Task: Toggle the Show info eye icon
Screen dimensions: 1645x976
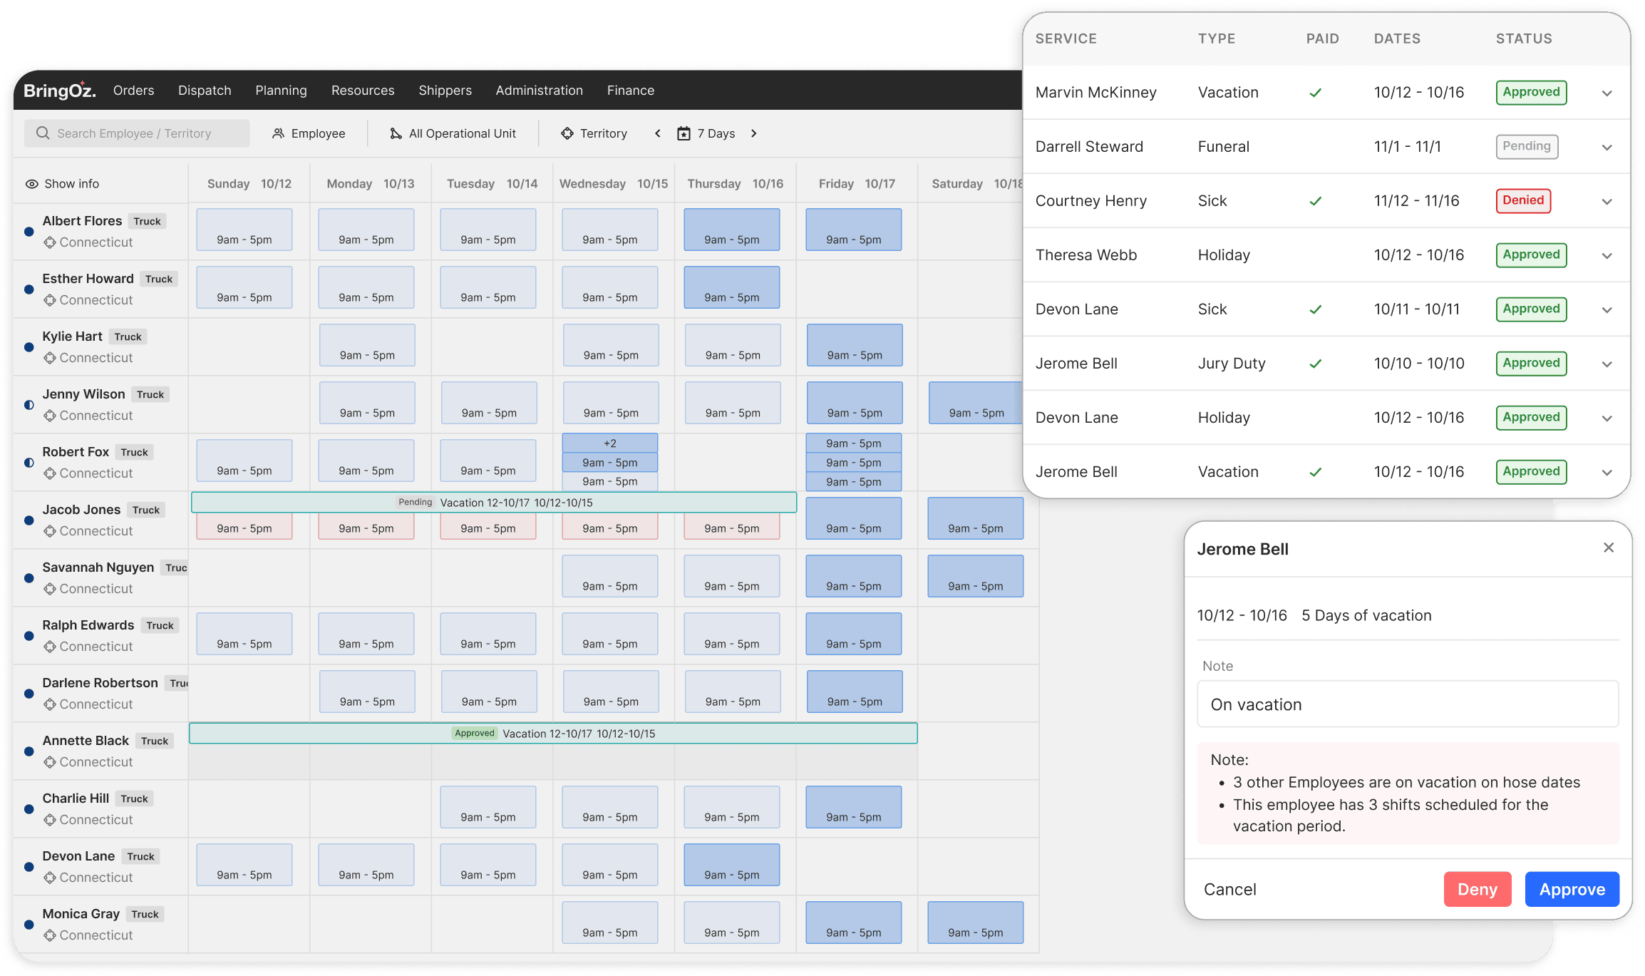Action: pos(32,184)
